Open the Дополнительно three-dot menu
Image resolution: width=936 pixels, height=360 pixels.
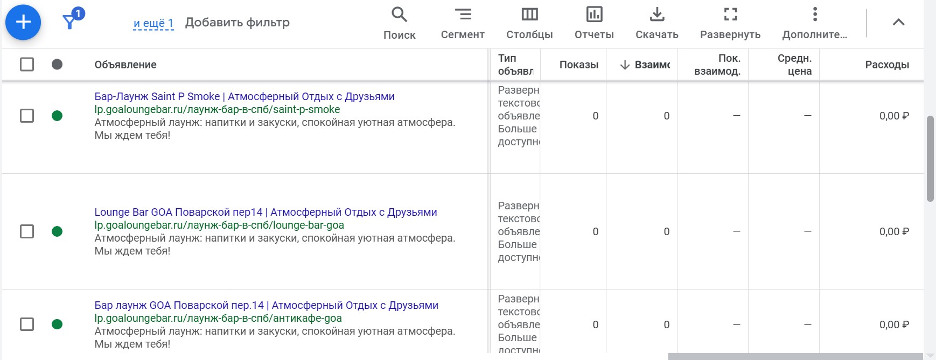point(814,23)
